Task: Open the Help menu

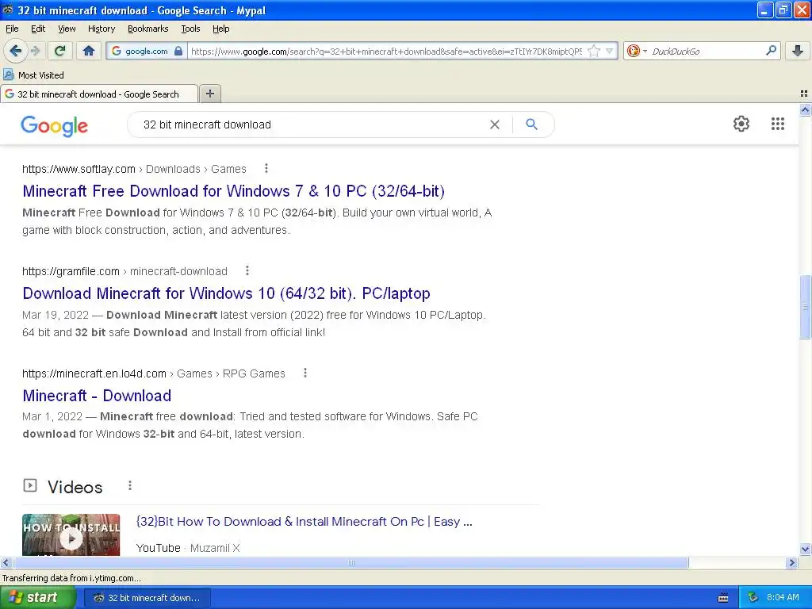Action: tap(220, 29)
